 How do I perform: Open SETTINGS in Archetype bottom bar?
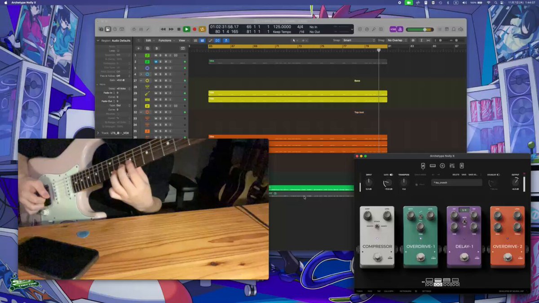click(426, 291)
